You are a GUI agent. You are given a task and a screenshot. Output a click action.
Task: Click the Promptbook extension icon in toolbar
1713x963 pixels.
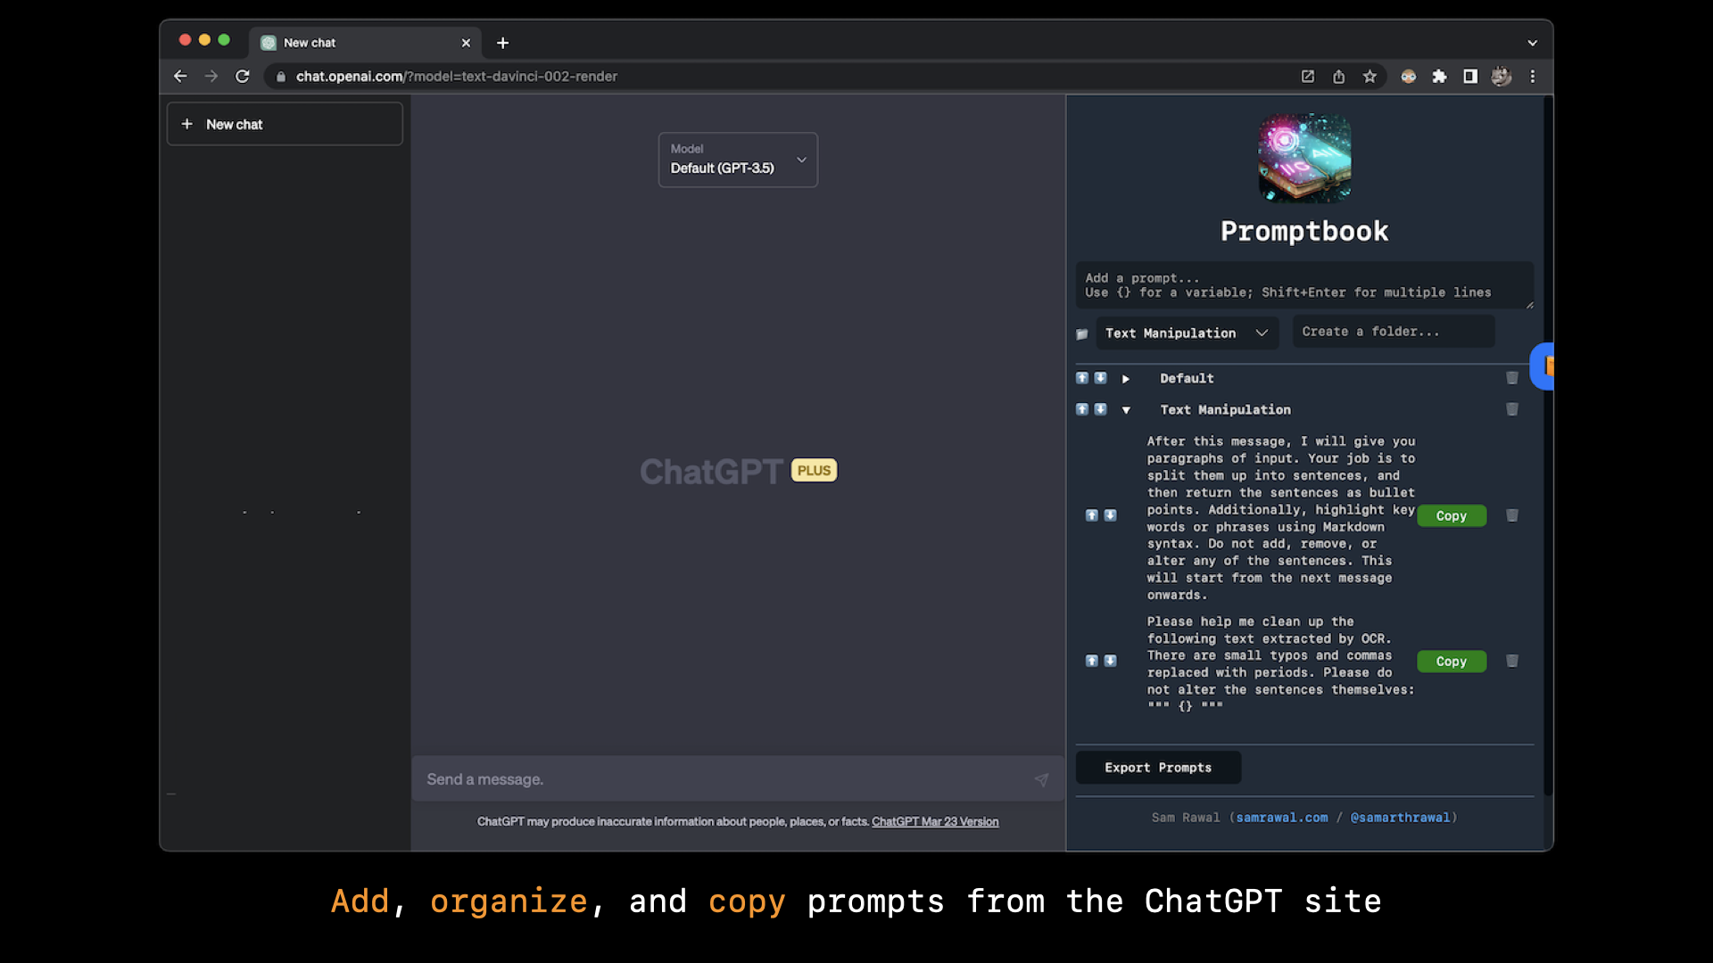1409,77
